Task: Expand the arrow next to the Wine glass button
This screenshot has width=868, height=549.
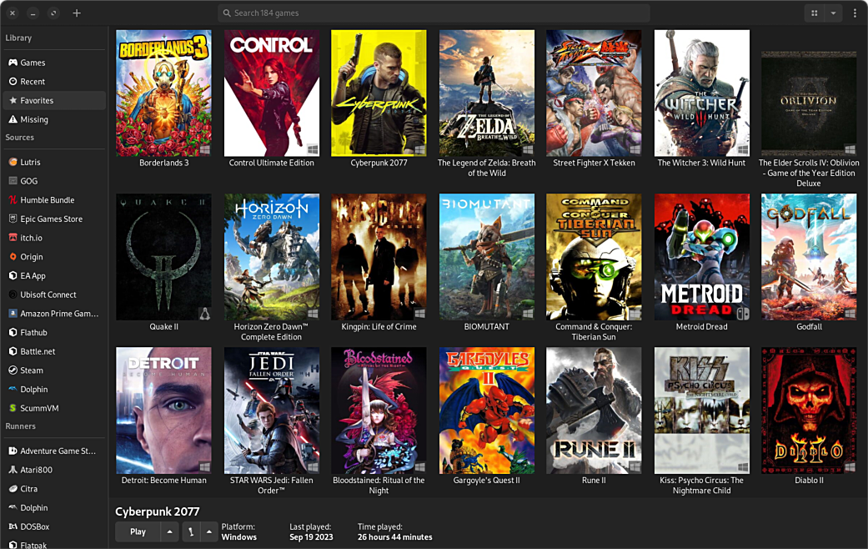Action: [208, 531]
